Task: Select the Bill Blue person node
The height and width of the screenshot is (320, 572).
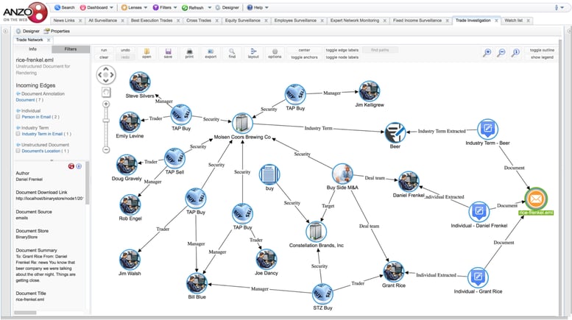Action: point(197,283)
